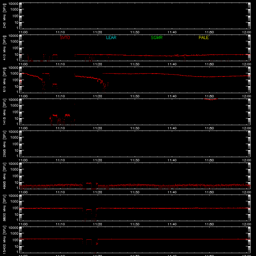Select the 15400 MHz [SFU] axis label
Image resolution: width=256 pixels, height=256 pixels.
(x=4, y=240)
